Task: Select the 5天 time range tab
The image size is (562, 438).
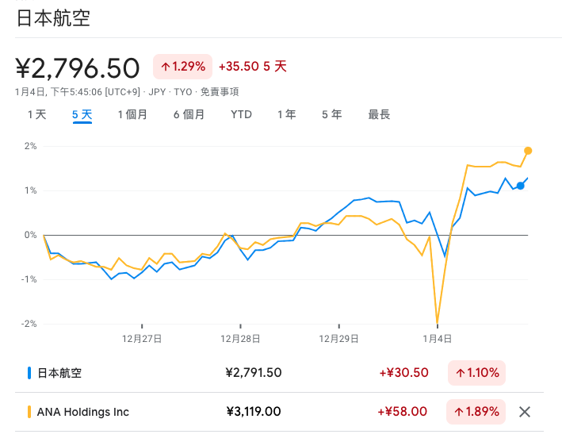Action: [82, 115]
